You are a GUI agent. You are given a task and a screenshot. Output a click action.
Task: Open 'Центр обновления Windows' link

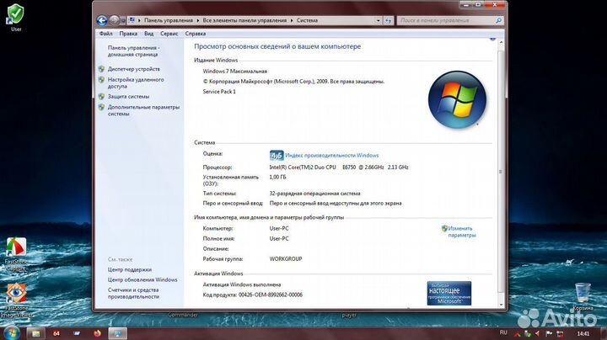[x=142, y=279]
